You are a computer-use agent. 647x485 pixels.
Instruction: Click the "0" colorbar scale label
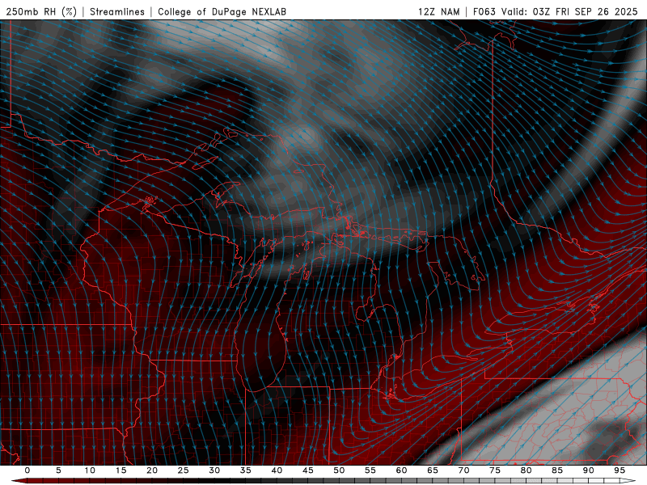click(27, 470)
